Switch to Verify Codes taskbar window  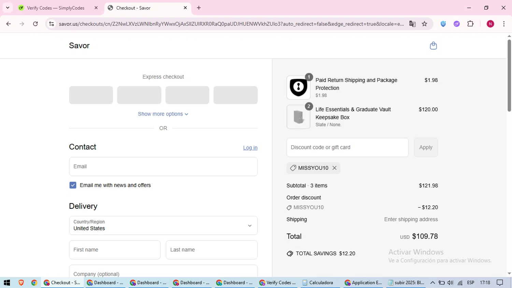click(x=278, y=283)
